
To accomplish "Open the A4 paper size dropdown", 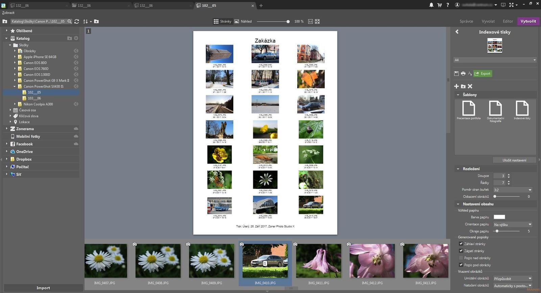I will tap(495, 60).
